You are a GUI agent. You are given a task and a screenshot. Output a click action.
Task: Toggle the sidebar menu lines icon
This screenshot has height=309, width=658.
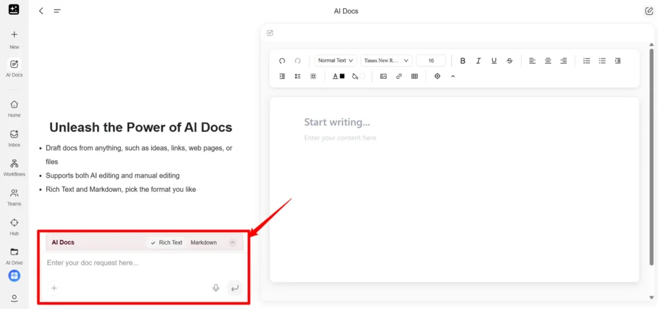57,11
